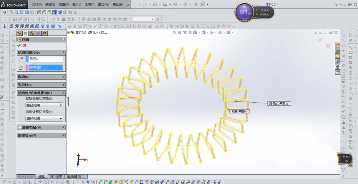Click the Zoom to Area icon in top toolbar

16,12
